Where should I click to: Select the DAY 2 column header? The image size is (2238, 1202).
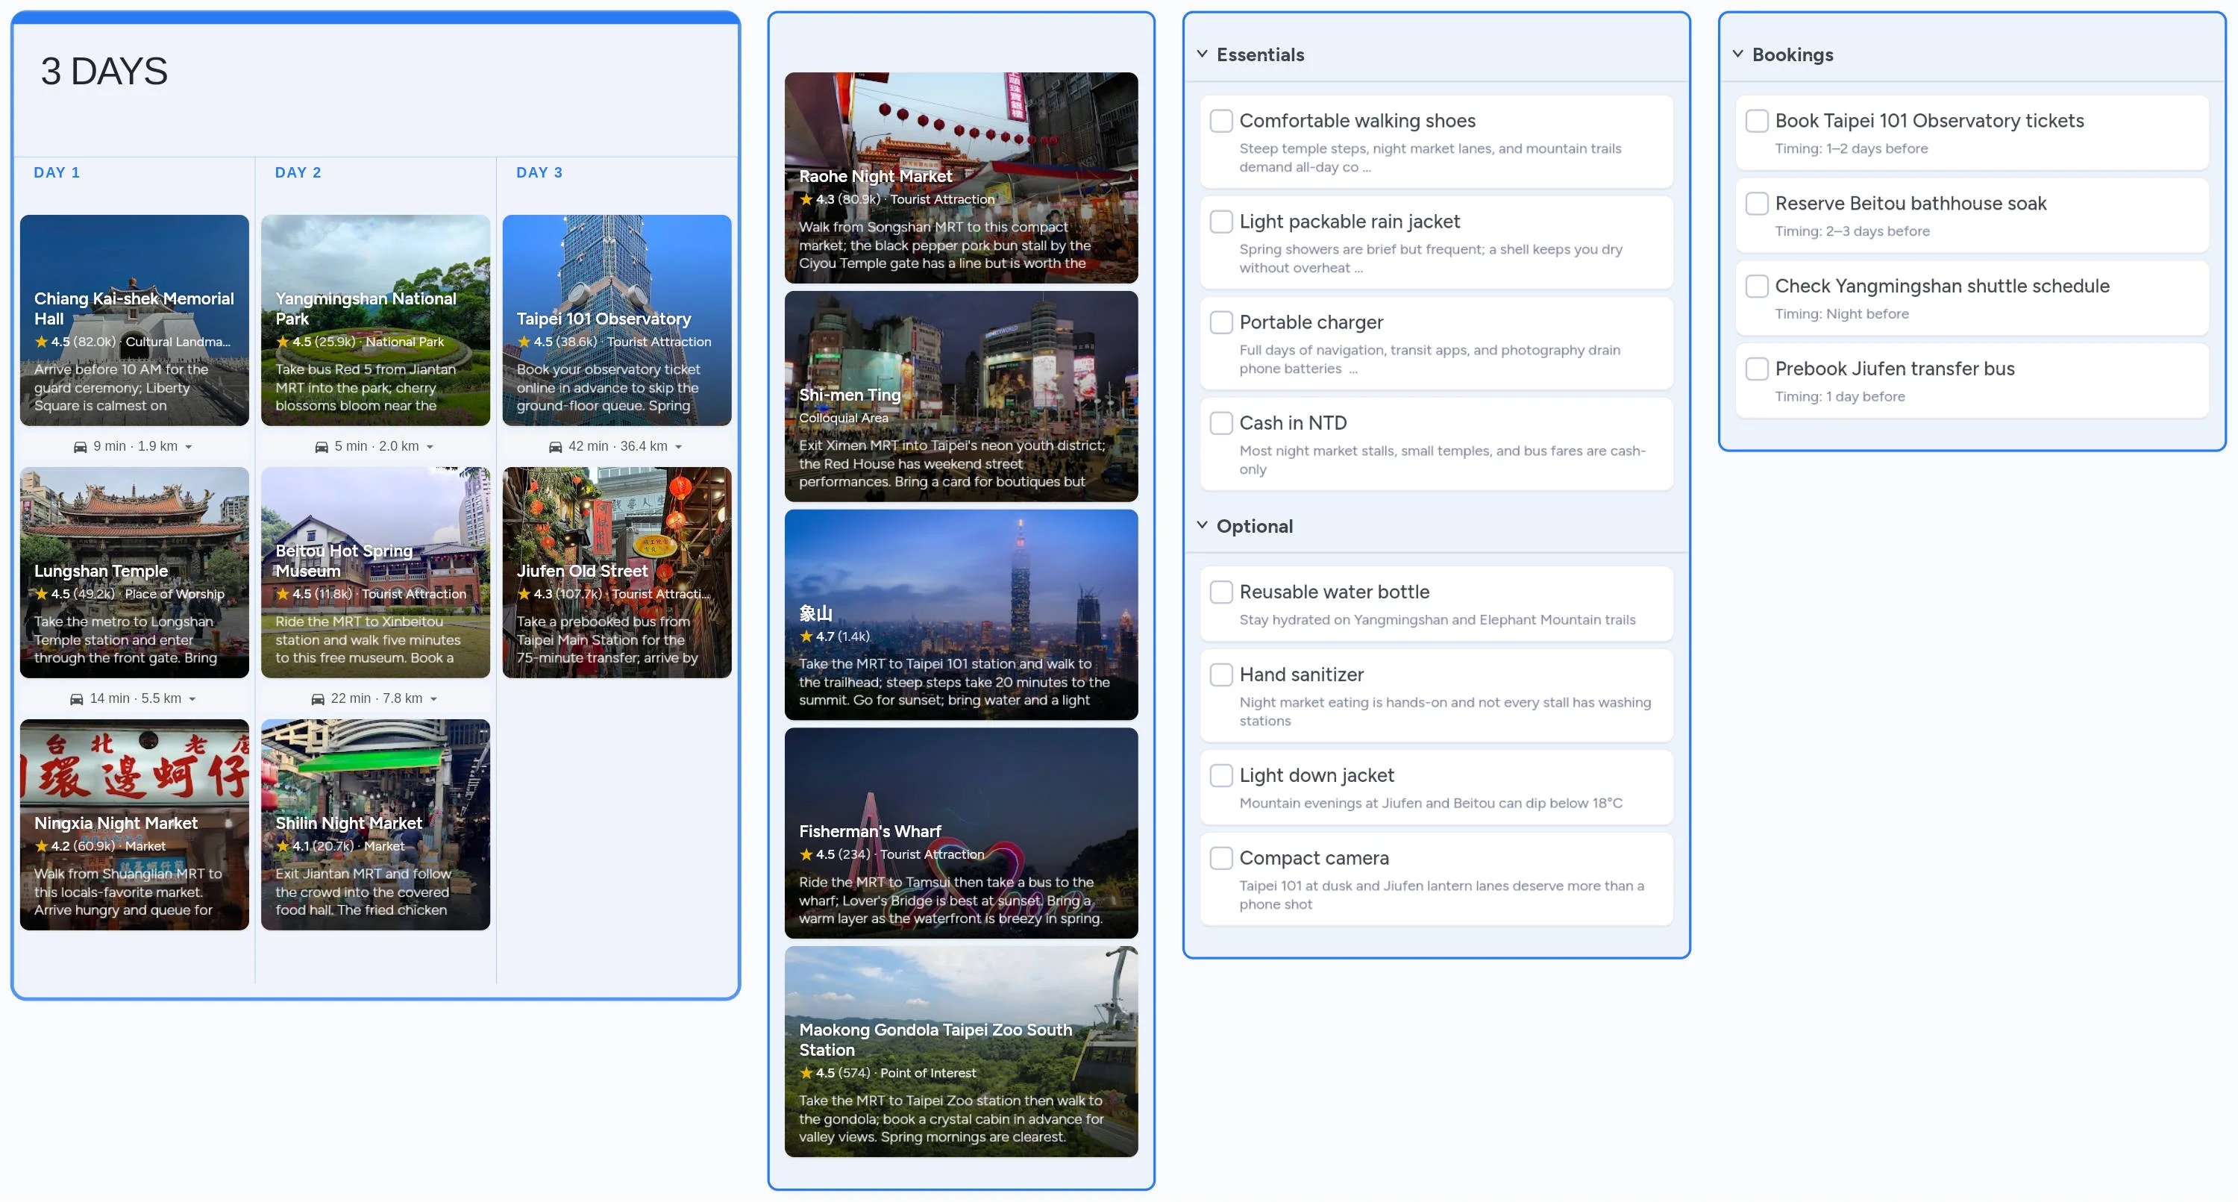(x=298, y=172)
